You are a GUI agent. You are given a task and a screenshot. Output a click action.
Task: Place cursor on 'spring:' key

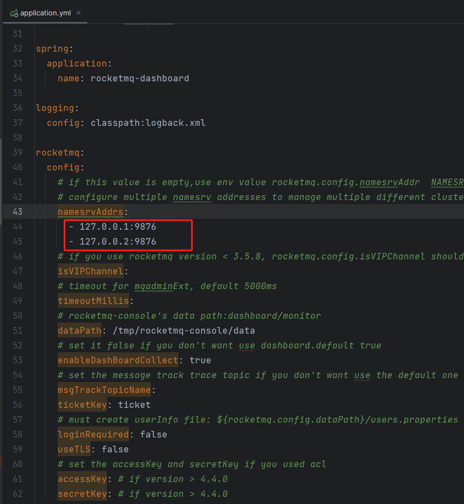click(54, 49)
